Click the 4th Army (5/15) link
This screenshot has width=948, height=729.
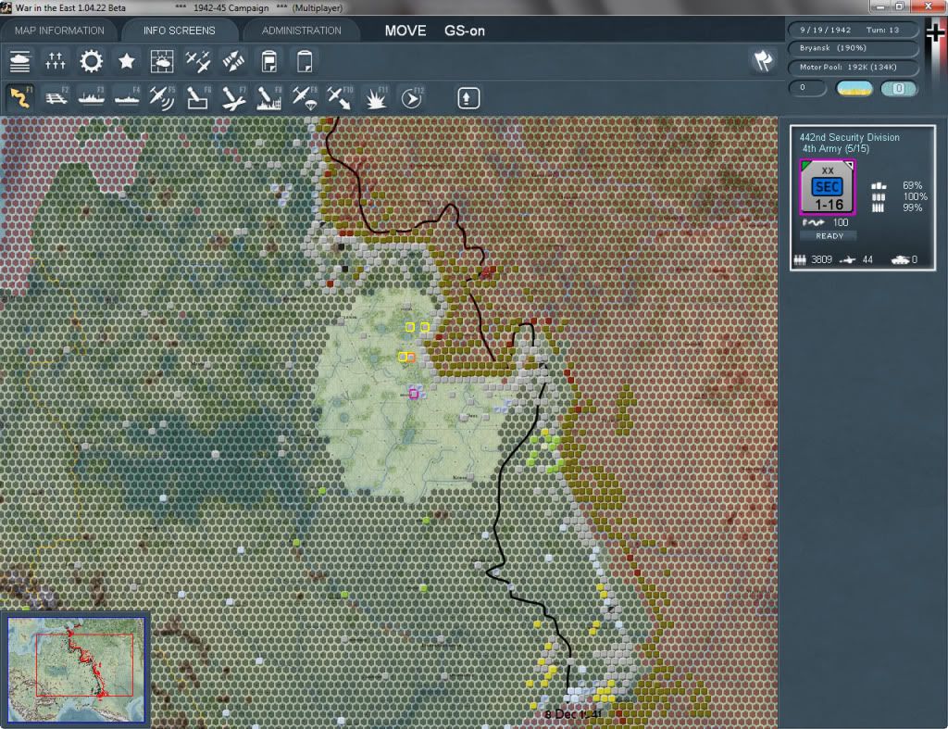coord(836,149)
